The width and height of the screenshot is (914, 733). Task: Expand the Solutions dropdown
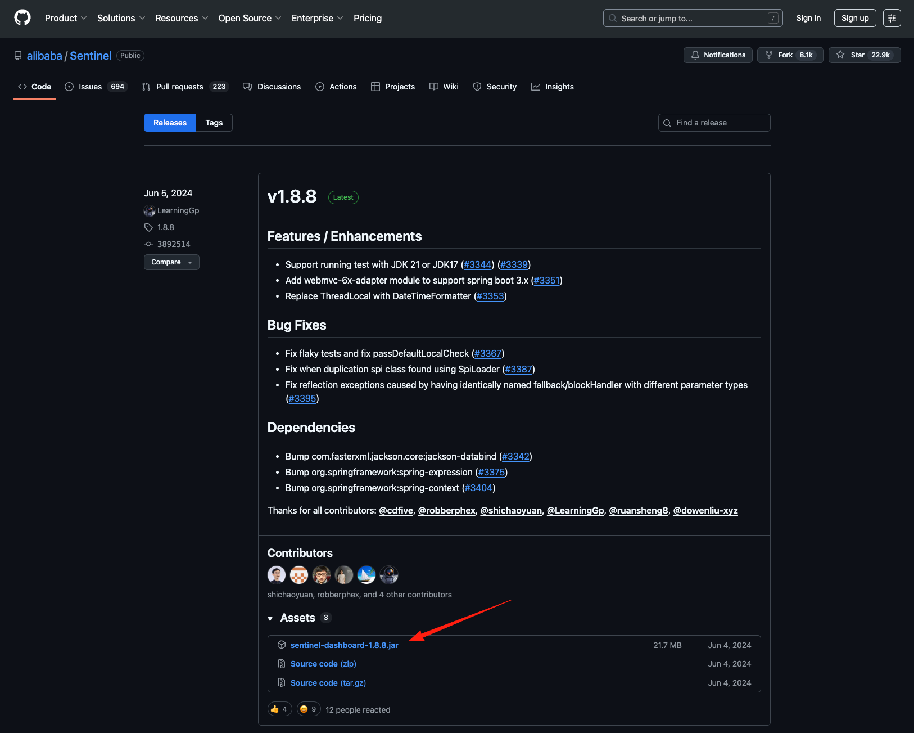tap(121, 18)
